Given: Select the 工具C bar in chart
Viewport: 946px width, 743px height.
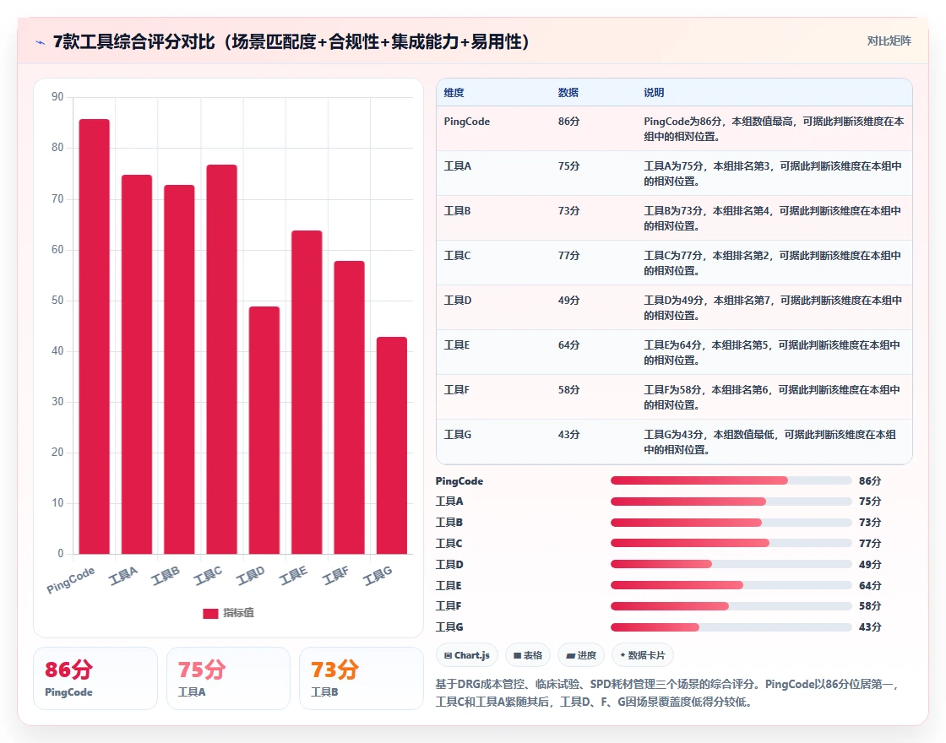Looking at the screenshot, I should tap(222, 360).
